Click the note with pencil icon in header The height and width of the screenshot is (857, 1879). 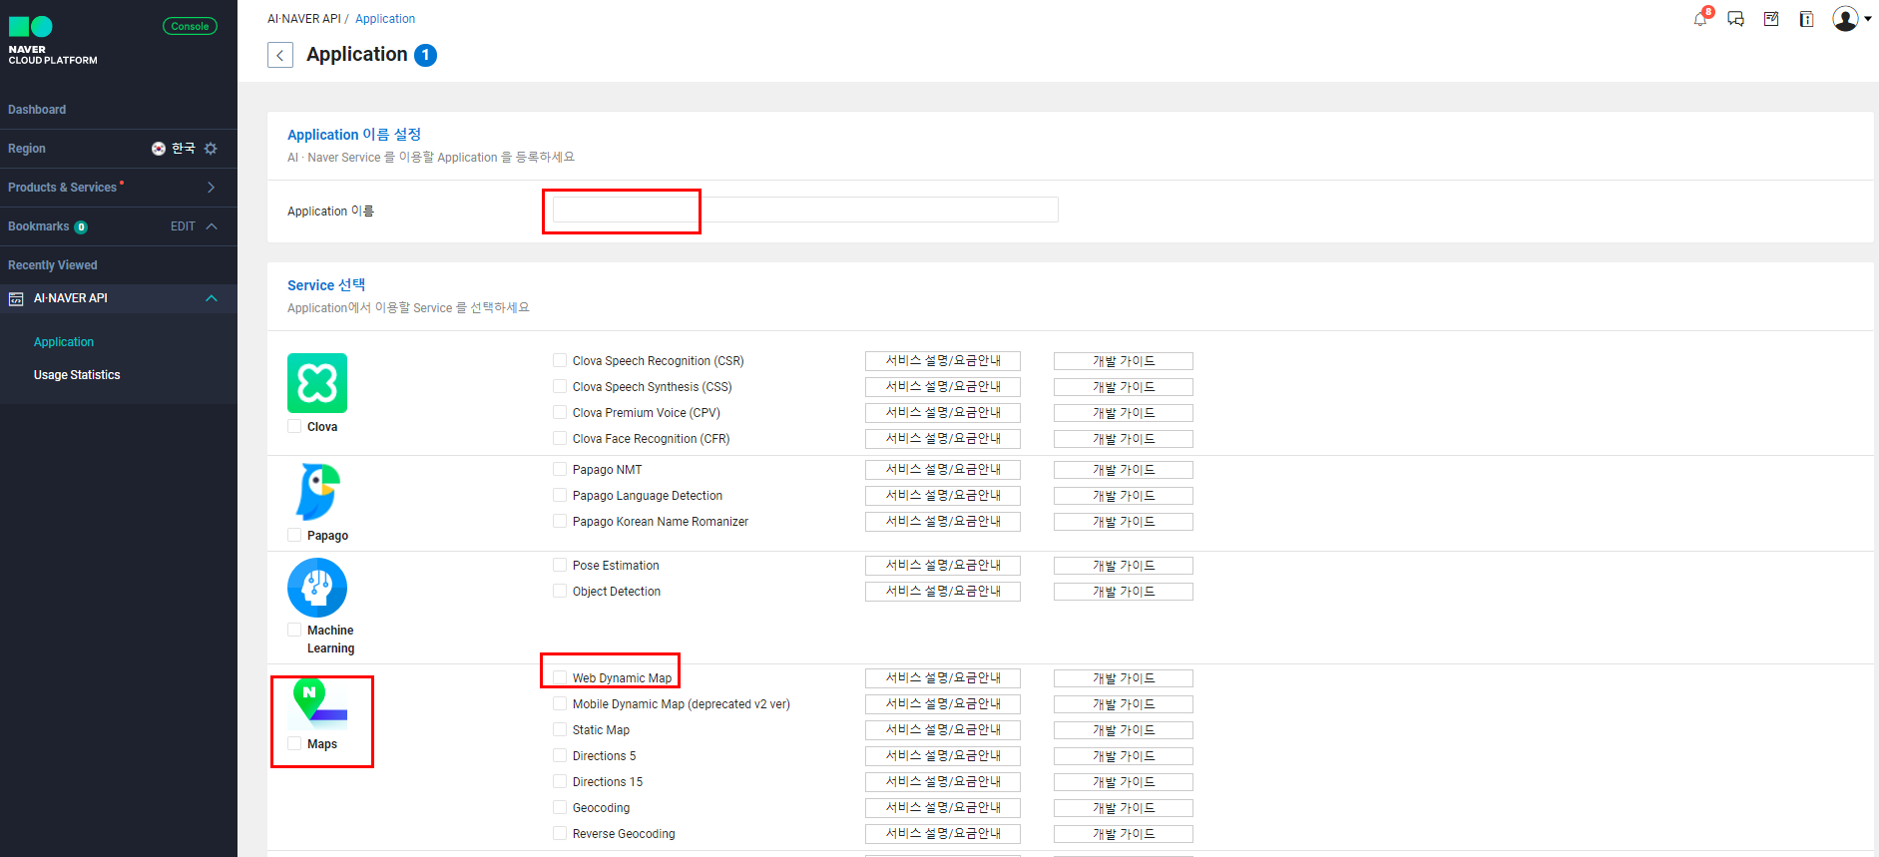coord(1771,19)
